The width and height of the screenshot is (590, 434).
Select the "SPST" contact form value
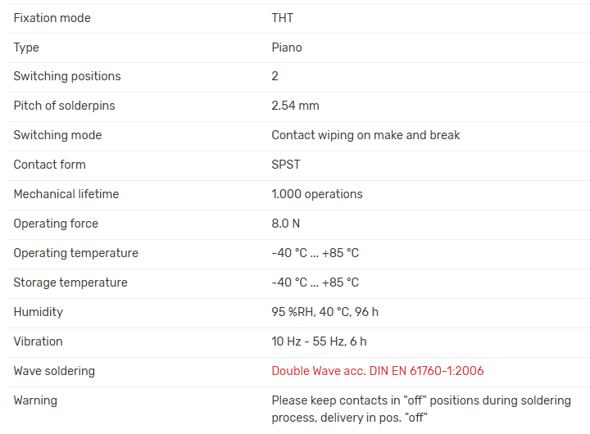tap(286, 165)
